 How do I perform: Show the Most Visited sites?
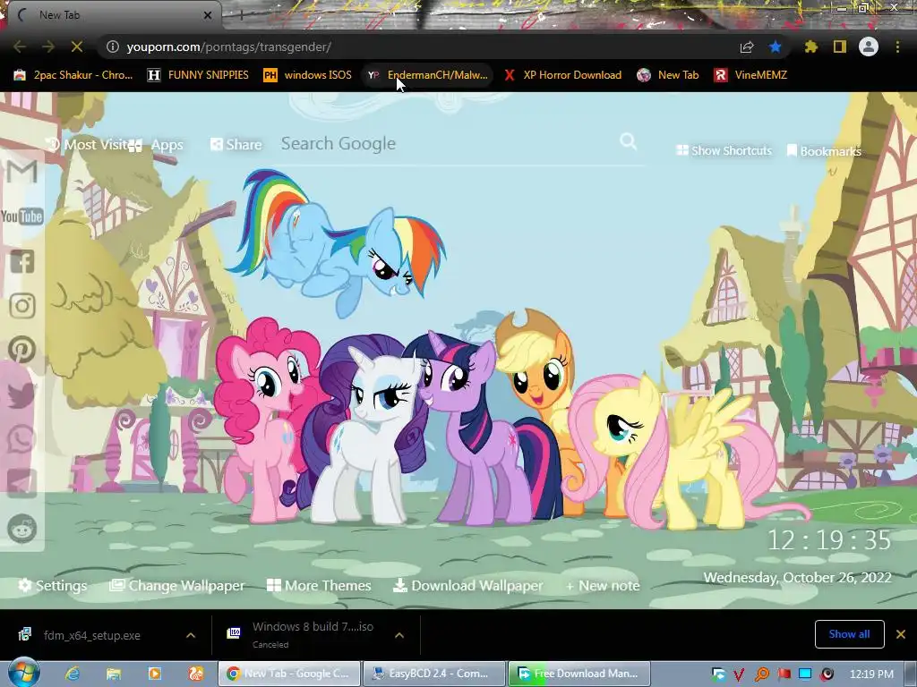click(86, 144)
